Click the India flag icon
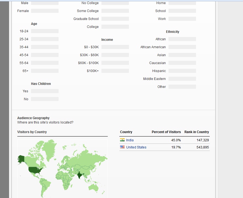 click(x=122, y=140)
